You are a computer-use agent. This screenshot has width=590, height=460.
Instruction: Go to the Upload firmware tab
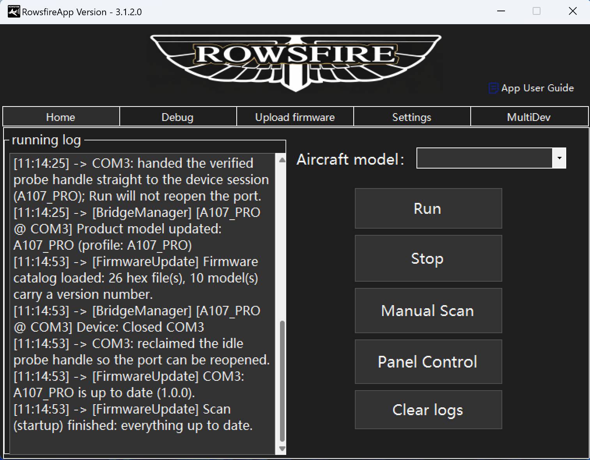tap(295, 117)
